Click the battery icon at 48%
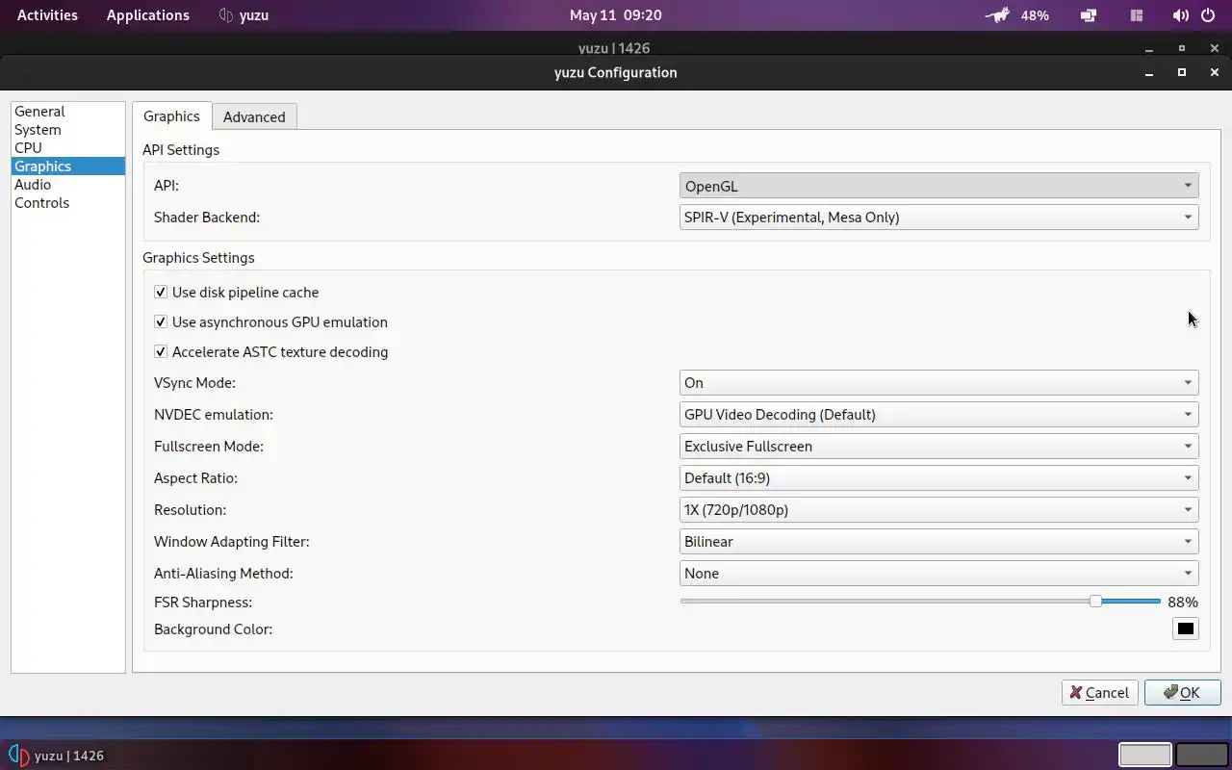This screenshot has width=1232, height=770. 998,15
